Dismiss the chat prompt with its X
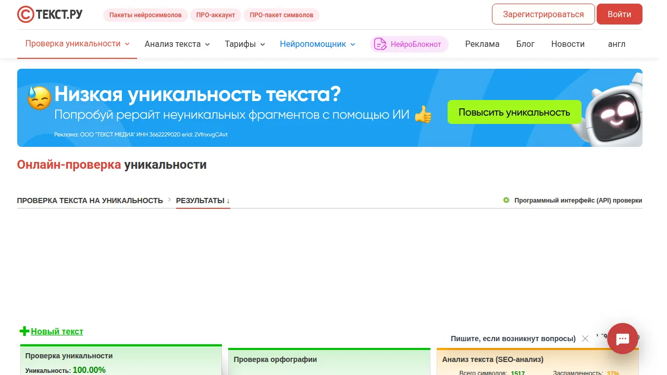This screenshot has height=375, width=667. click(585, 339)
